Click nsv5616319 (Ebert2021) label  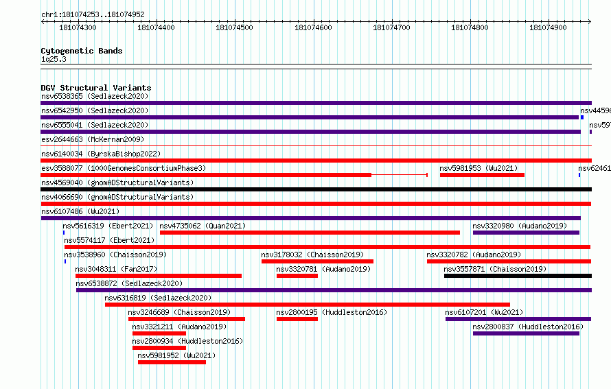point(108,226)
